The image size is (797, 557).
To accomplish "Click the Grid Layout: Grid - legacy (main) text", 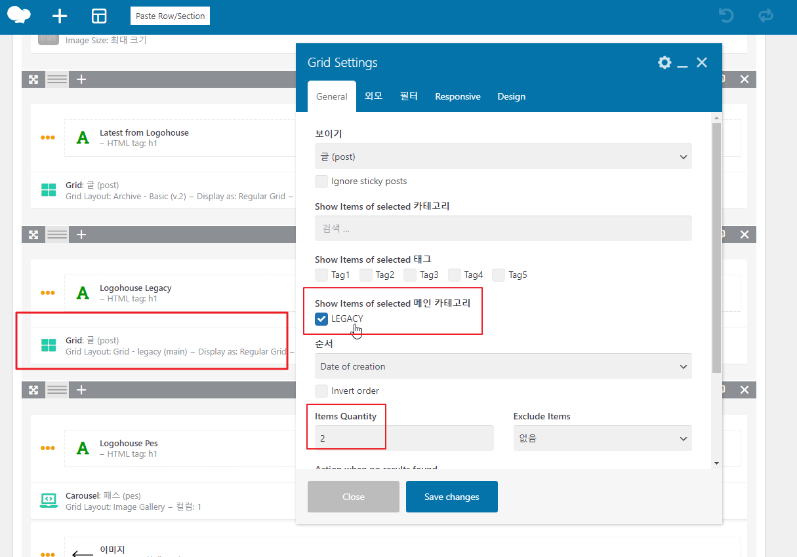I will pyautogui.click(x=127, y=352).
